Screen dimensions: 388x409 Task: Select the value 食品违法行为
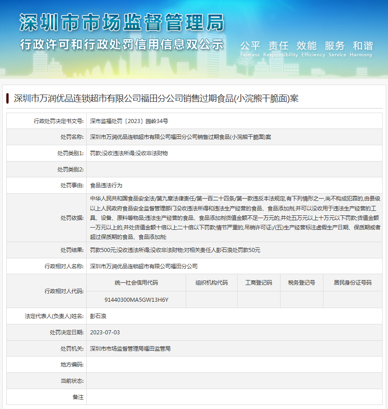click(x=106, y=185)
